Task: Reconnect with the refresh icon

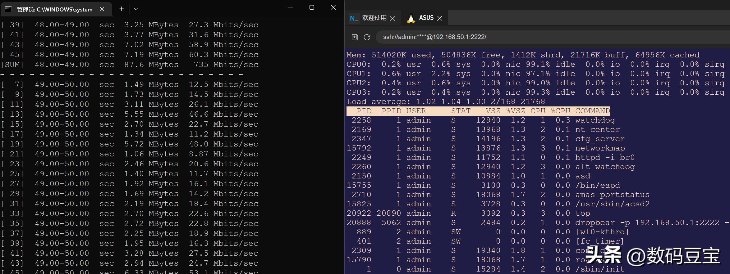Action: tap(367, 37)
